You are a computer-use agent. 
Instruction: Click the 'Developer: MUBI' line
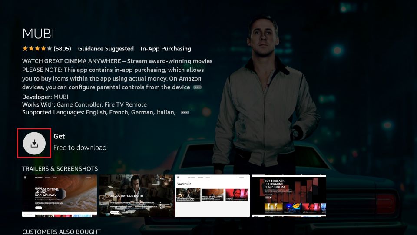point(45,97)
